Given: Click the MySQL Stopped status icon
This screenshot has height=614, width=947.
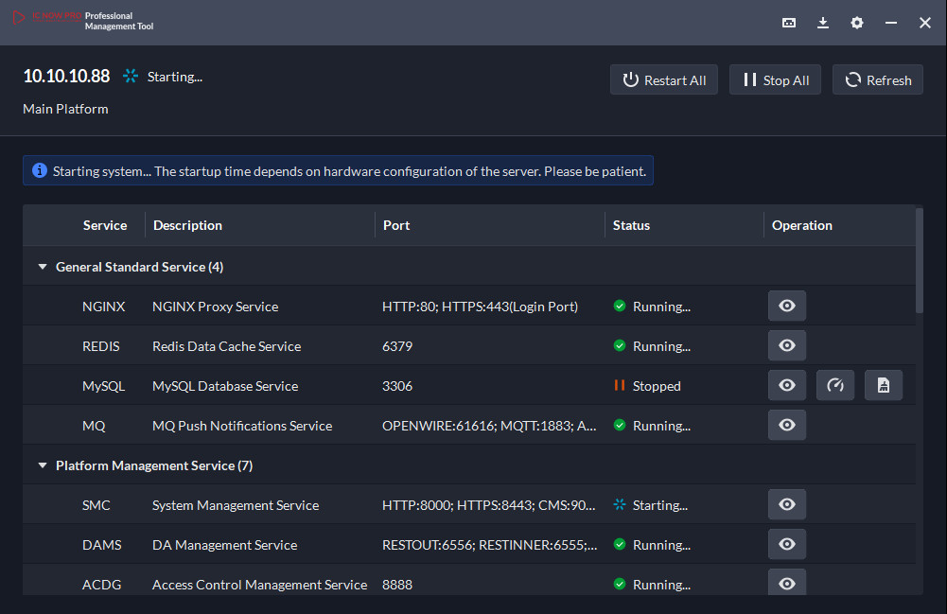Looking at the screenshot, I should tap(620, 386).
